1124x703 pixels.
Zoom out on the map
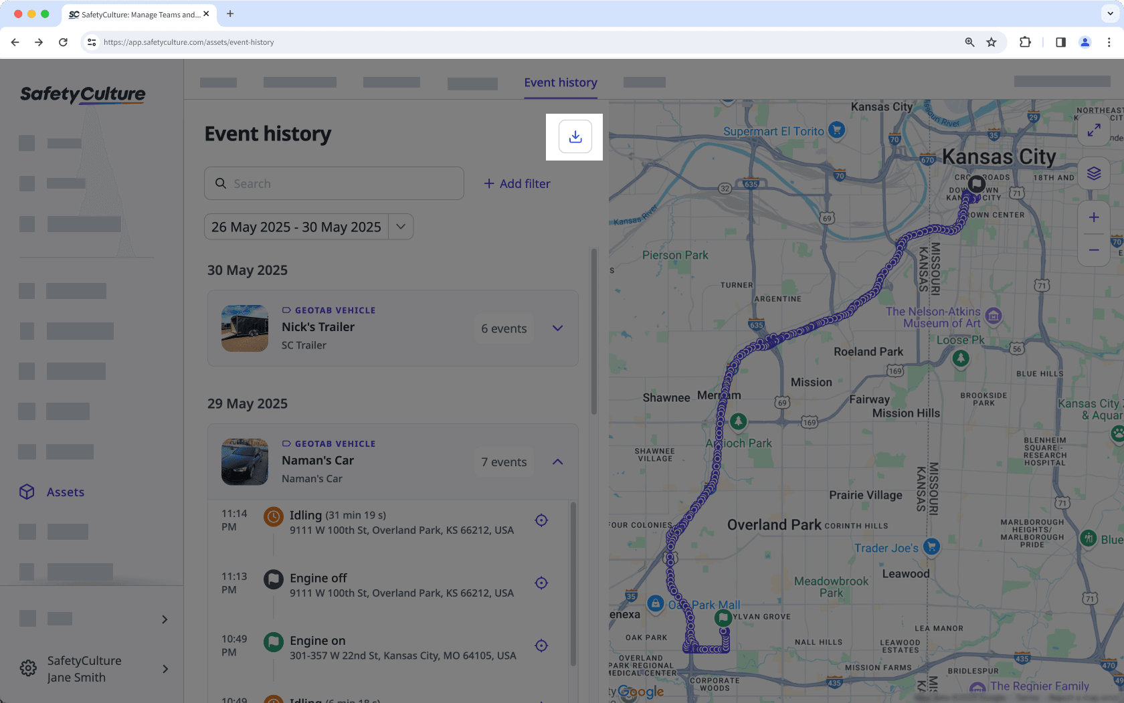(x=1094, y=250)
